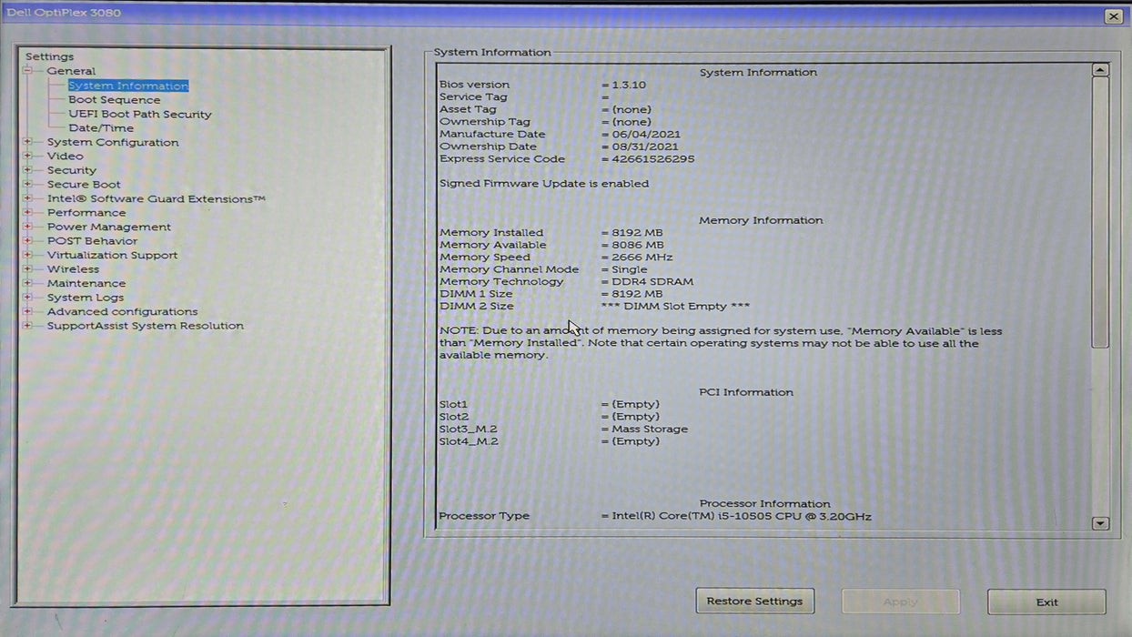This screenshot has width=1132, height=637.
Task: Expand Intel Software Guard Extensions node
Action: (x=27, y=198)
